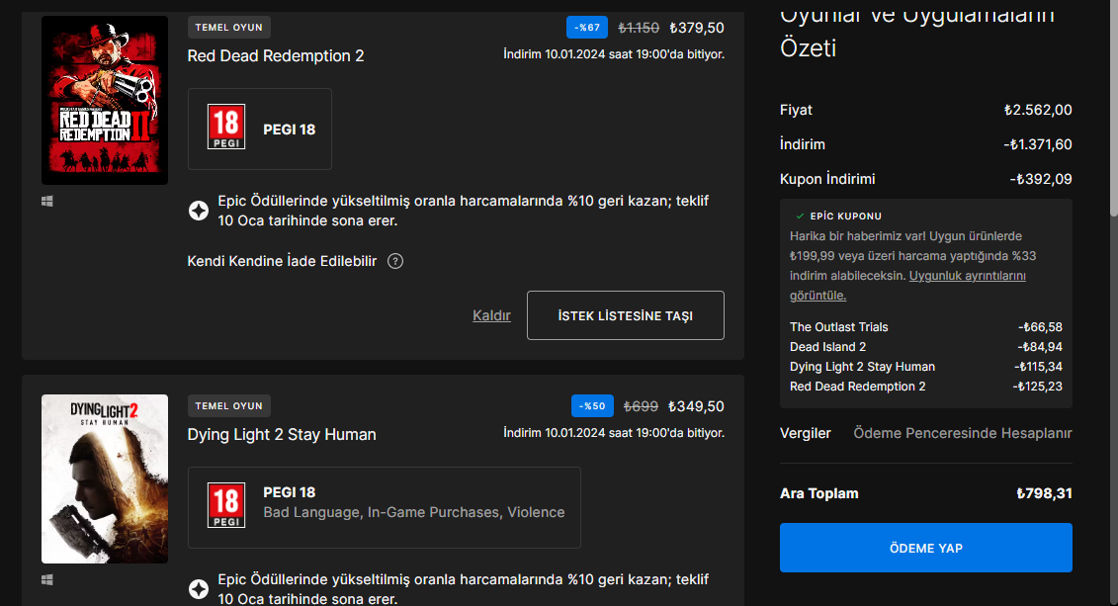Click the Epic Rewards icon in Red Dead Redemption 2 card
This screenshot has height=606, width=1118.
click(199, 211)
